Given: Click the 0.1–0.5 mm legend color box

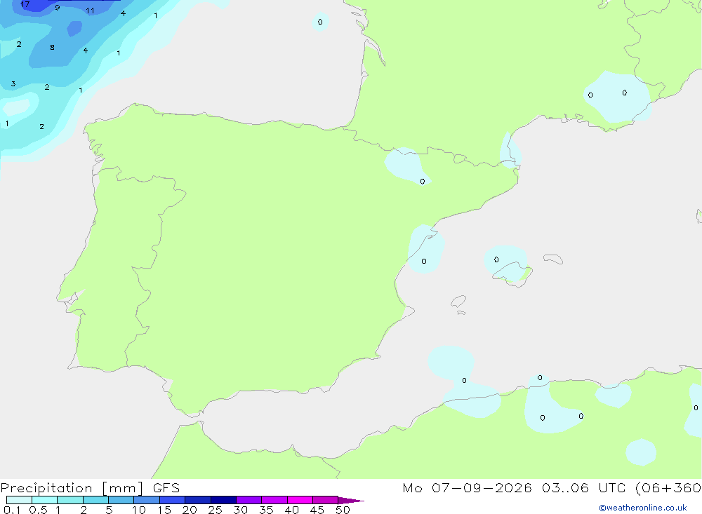Looking at the screenshot, I should 19,500.
